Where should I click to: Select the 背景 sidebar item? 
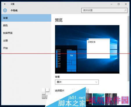coord(26,18)
